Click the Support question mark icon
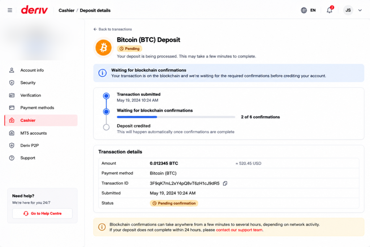This screenshot has width=370, height=247. pyautogui.click(x=12, y=158)
